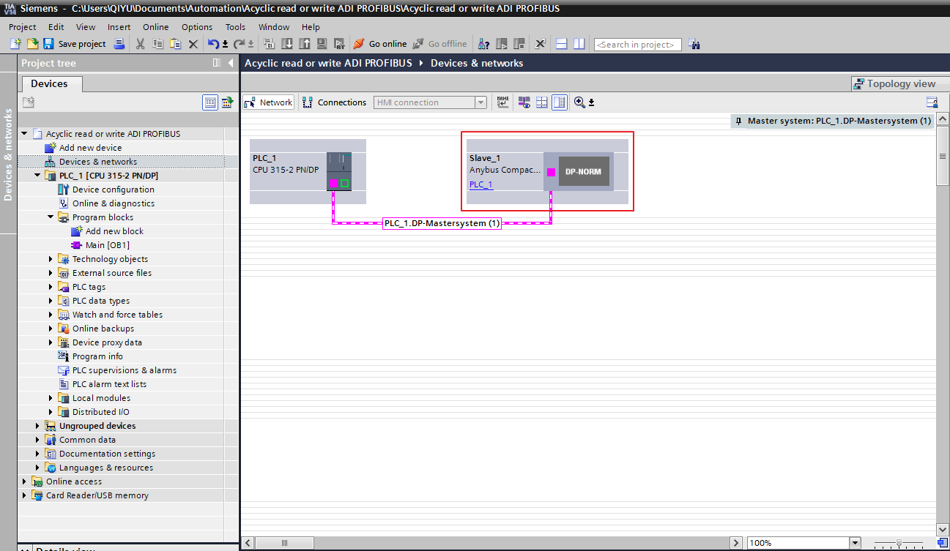Click the Show address labels NAME icon
Image resolution: width=950 pixels, height=551 pixels.
[x=502, y=102]
